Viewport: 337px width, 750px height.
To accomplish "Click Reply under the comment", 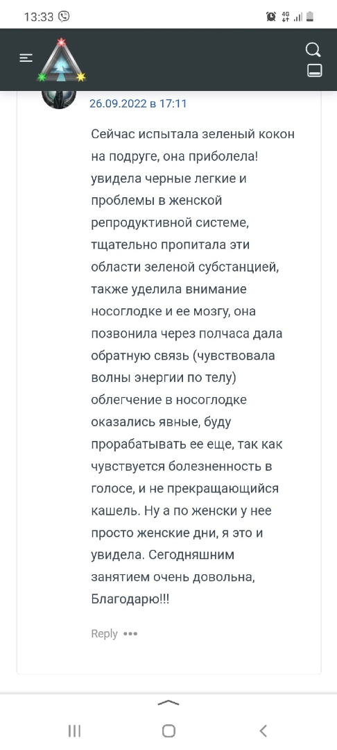I will coord(104,633).
